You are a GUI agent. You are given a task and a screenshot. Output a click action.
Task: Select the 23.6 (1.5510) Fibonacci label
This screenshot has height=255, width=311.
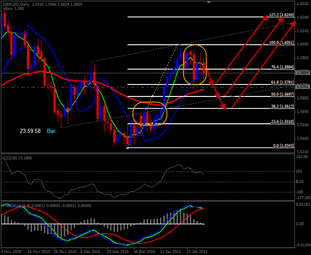pyautogui.click(x=283, y=121)
